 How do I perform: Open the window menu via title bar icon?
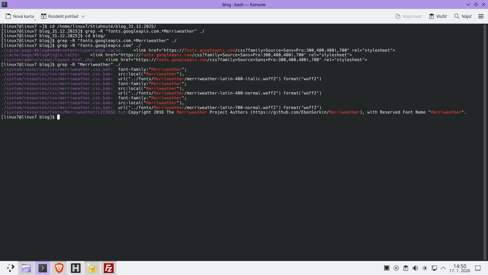(x=4, y=4)
